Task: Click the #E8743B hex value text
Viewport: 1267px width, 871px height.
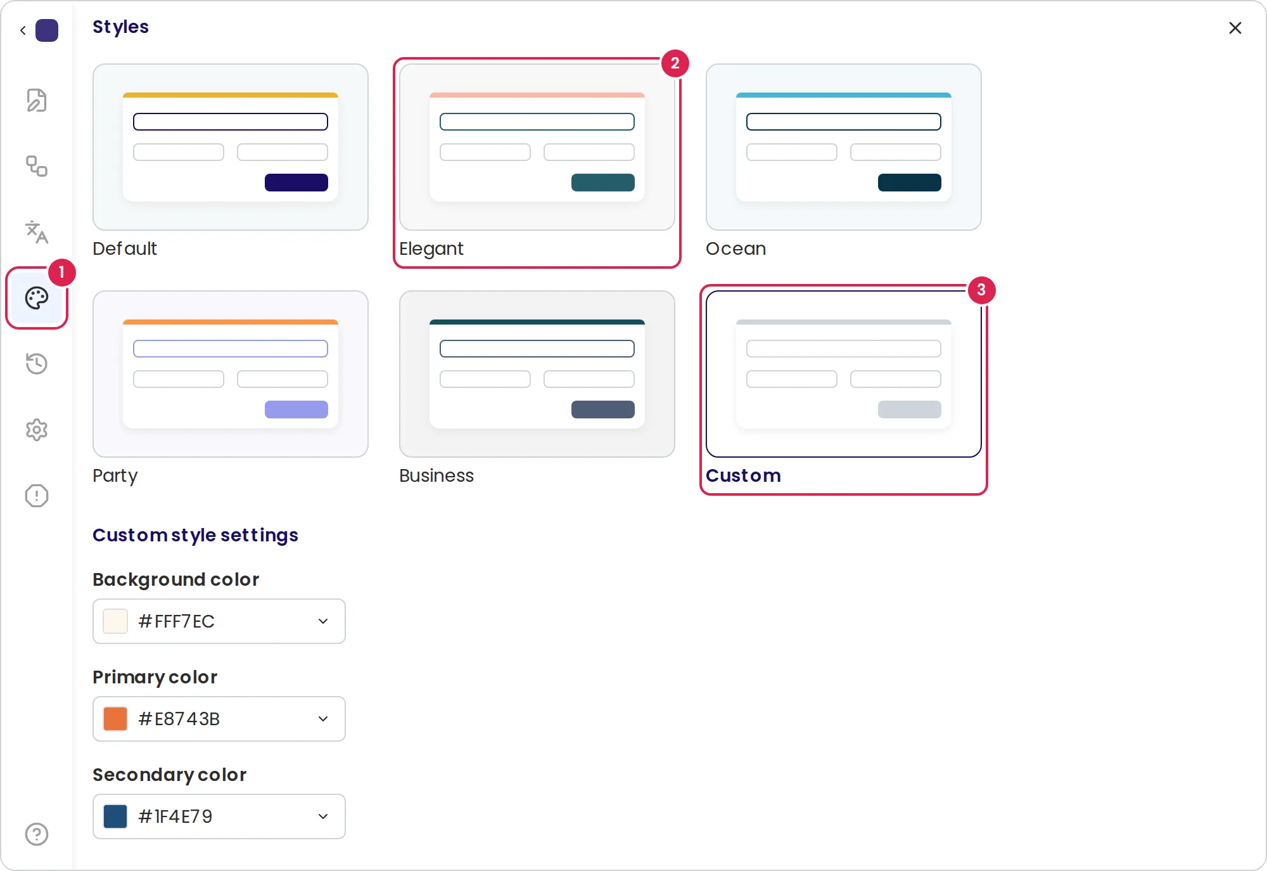Action: pos(179,719)
